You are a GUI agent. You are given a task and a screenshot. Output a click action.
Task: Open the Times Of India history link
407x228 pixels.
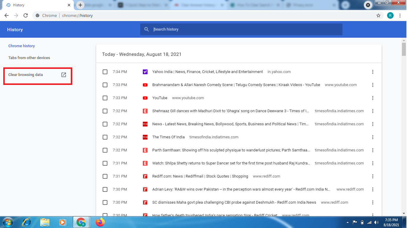[x=168, y=137]
